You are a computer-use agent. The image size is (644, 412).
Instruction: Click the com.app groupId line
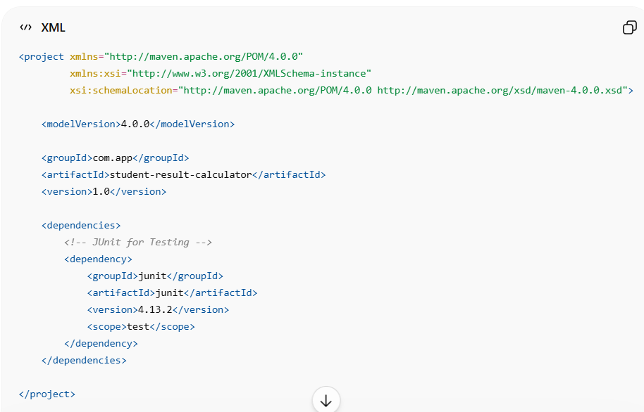click(116, 157)
